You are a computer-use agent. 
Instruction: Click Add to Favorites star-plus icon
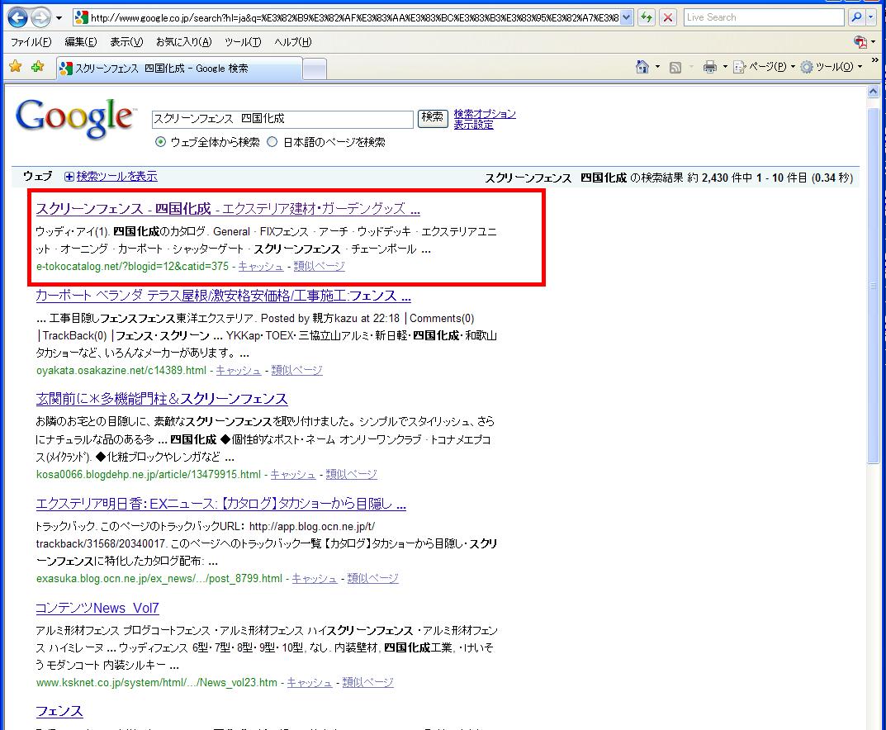click(x=37, y=68)
